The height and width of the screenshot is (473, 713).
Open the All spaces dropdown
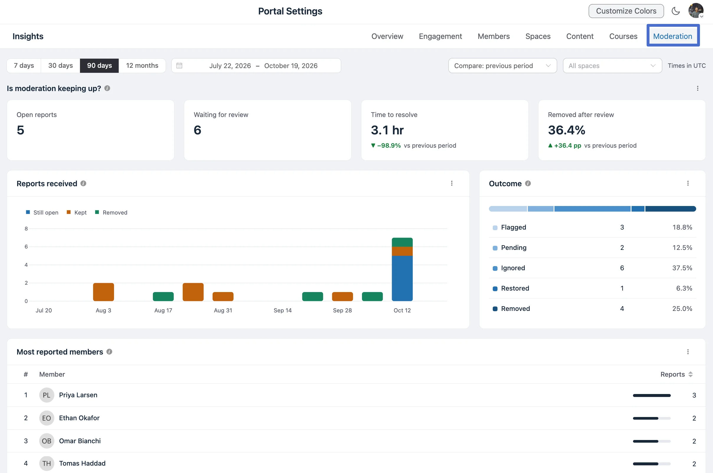coord(612,65)
